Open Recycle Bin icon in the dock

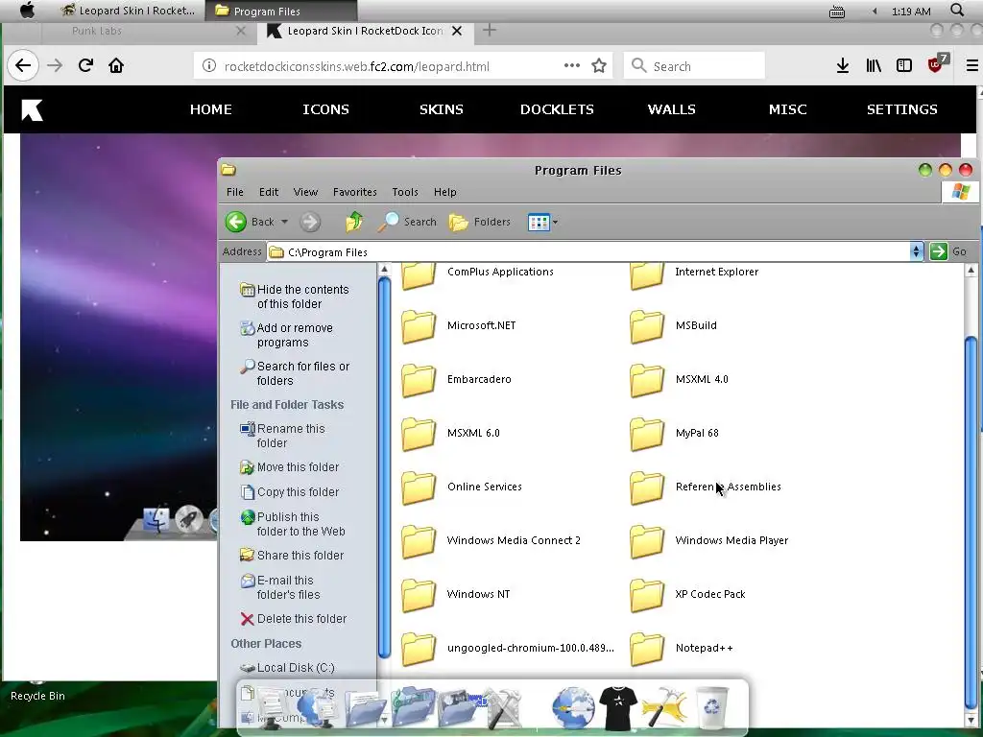click(x=711, y=708)
